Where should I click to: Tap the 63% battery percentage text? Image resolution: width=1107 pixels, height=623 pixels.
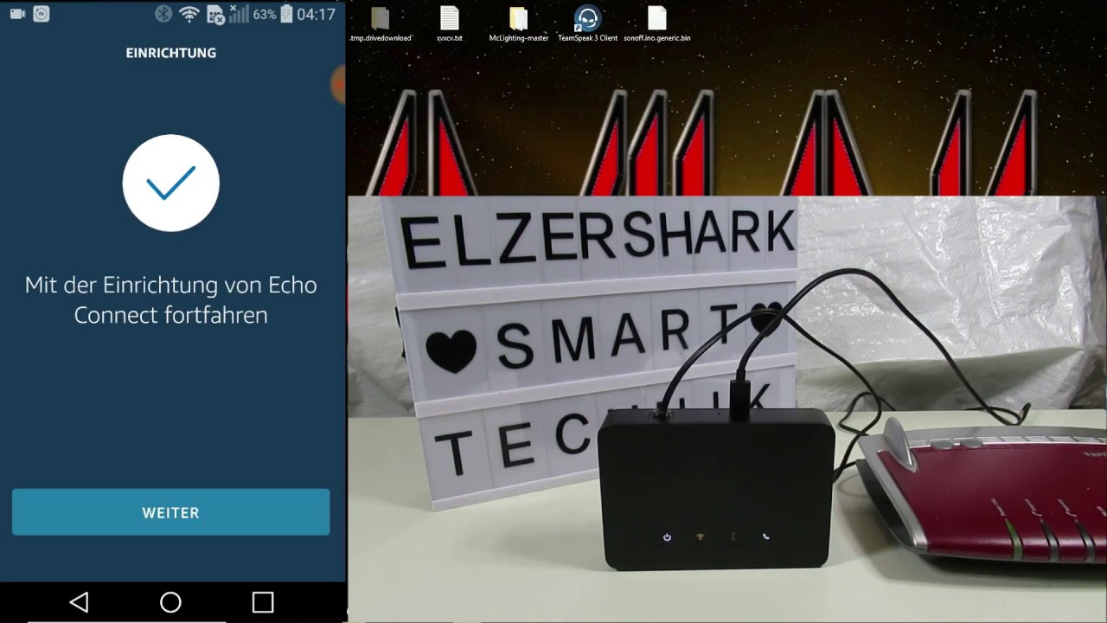tap(265, 15)
